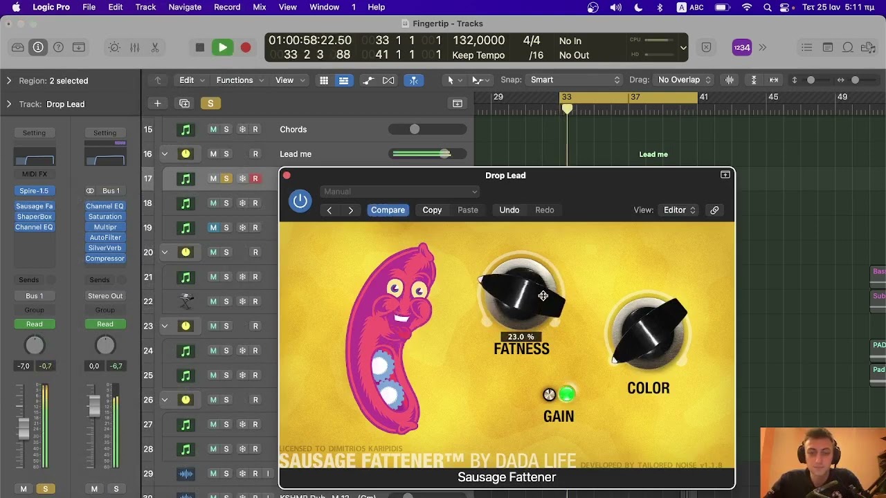Open the plugin Manual preset dropdown
The width and height of the screenshot is (886, 498).
coord(400,192)
